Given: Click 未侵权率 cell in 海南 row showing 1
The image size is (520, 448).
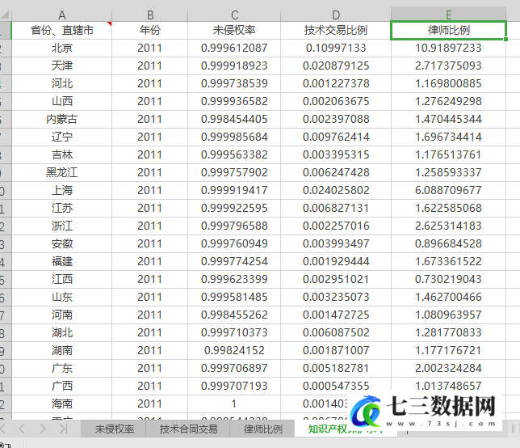Looking at the screenshot, I should point(234,404).
